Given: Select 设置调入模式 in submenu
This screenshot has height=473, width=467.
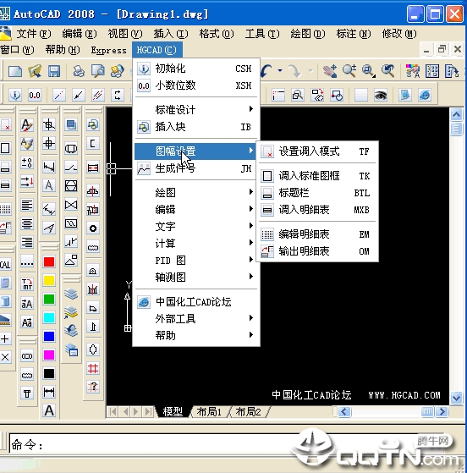Looking at the screenshot, I should [317, 151].
